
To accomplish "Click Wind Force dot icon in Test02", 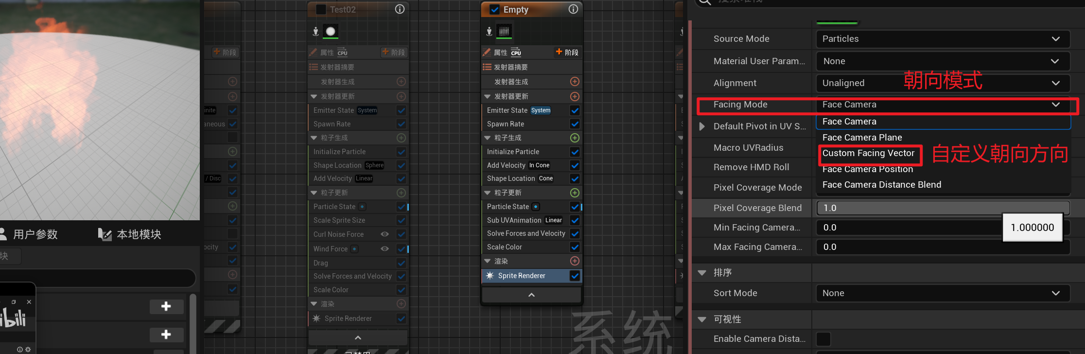I will click(354, 249).
